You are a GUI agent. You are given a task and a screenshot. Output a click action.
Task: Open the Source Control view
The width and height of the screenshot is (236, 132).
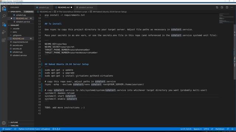click(4, 24)
